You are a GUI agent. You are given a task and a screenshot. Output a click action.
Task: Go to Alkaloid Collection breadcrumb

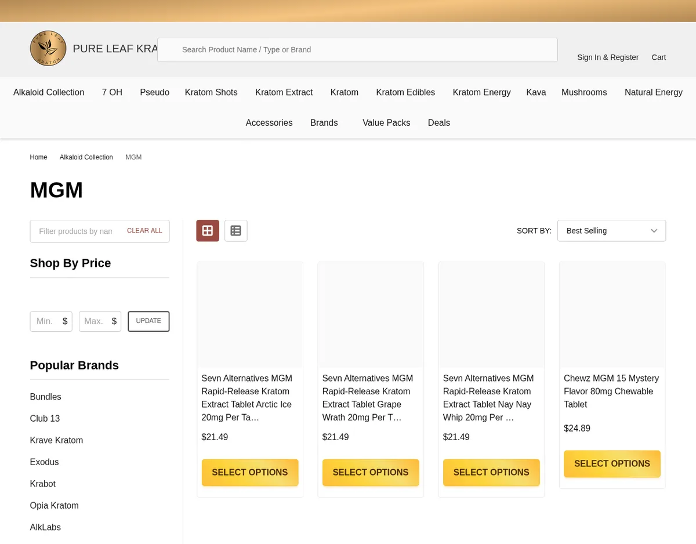click(x=86, y=157)
